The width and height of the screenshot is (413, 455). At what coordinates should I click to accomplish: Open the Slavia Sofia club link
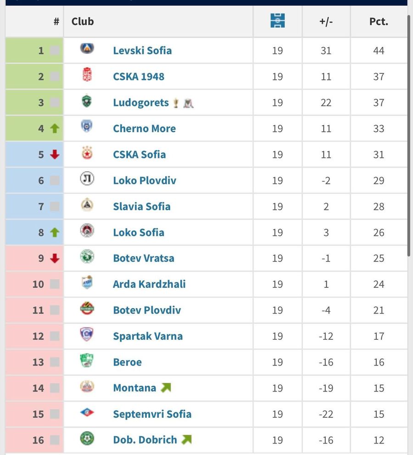[141, 207]
